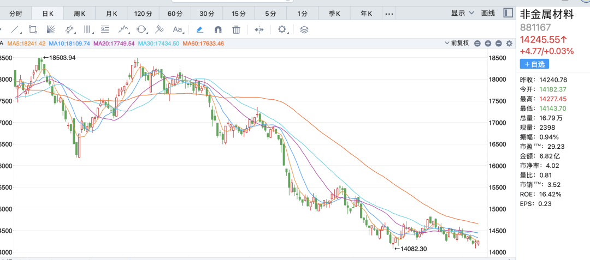Switch to the 60分 tab
Image resolution: width=590 pixels, height=260 pixels.
click(x=175, y=13)
